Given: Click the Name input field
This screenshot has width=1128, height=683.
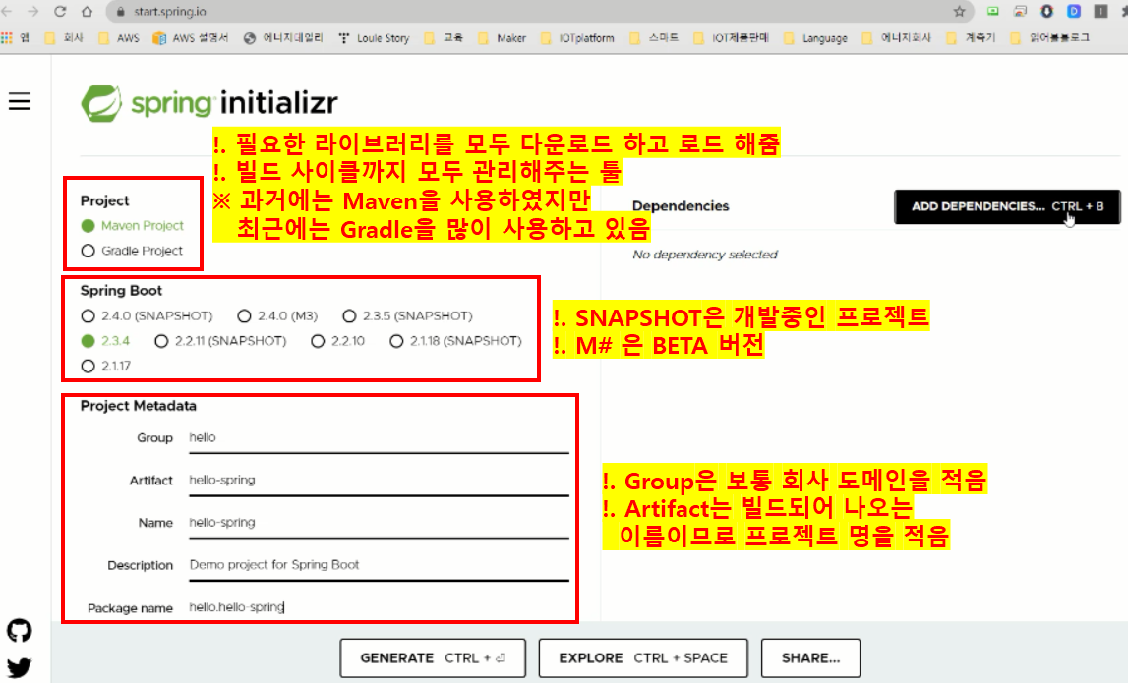Looking at the screenshot, I should 380,523.
